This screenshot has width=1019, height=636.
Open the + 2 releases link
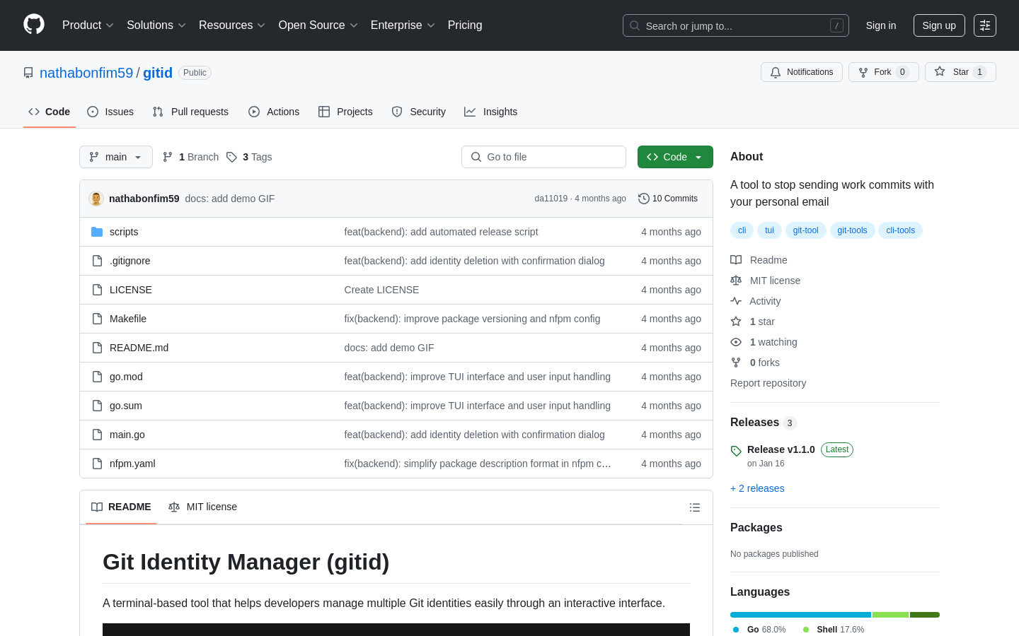coord(757,488)
